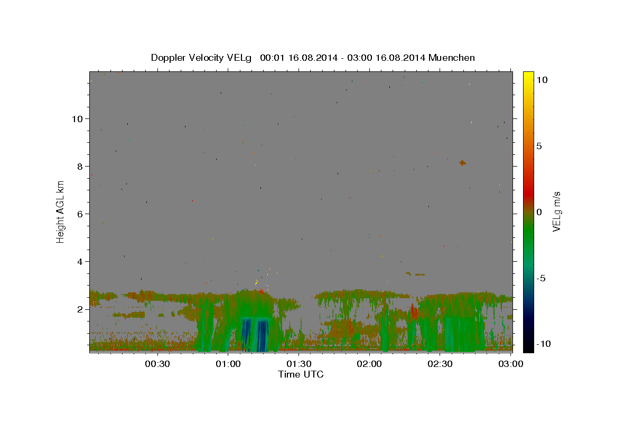Click the height tick label 6

[80, 214]
